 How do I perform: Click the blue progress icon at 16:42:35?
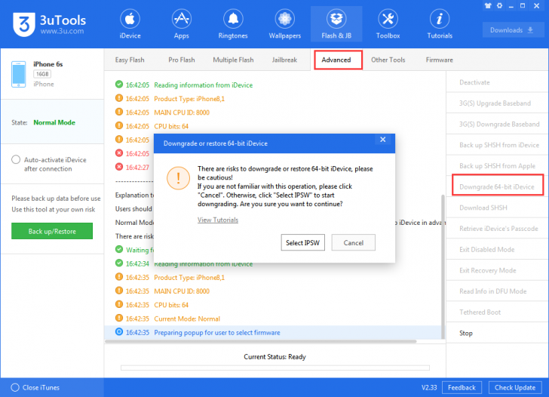(119, 331)
